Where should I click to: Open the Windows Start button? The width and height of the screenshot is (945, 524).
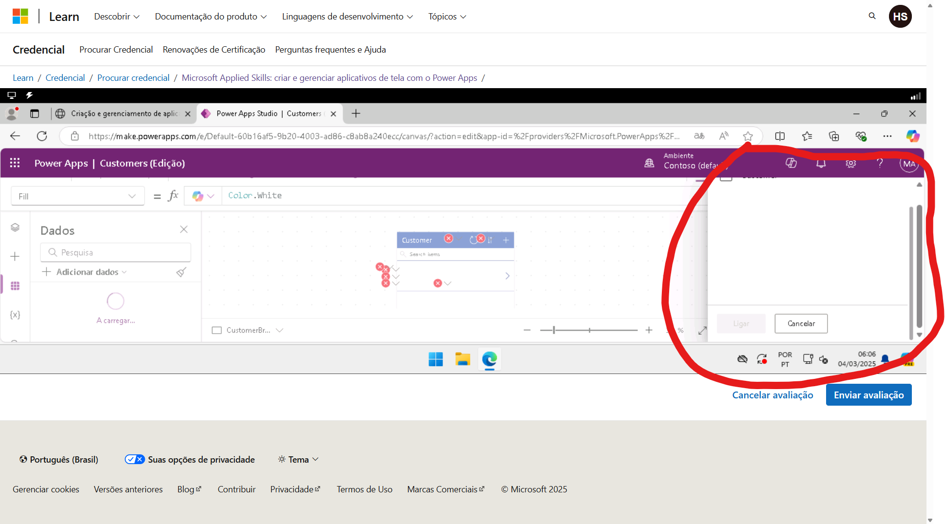click(x=436, y=359)
